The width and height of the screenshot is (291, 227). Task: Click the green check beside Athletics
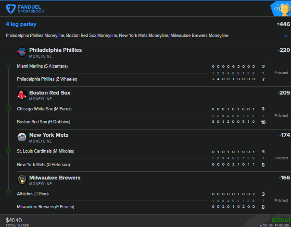(x=8, y=193)
